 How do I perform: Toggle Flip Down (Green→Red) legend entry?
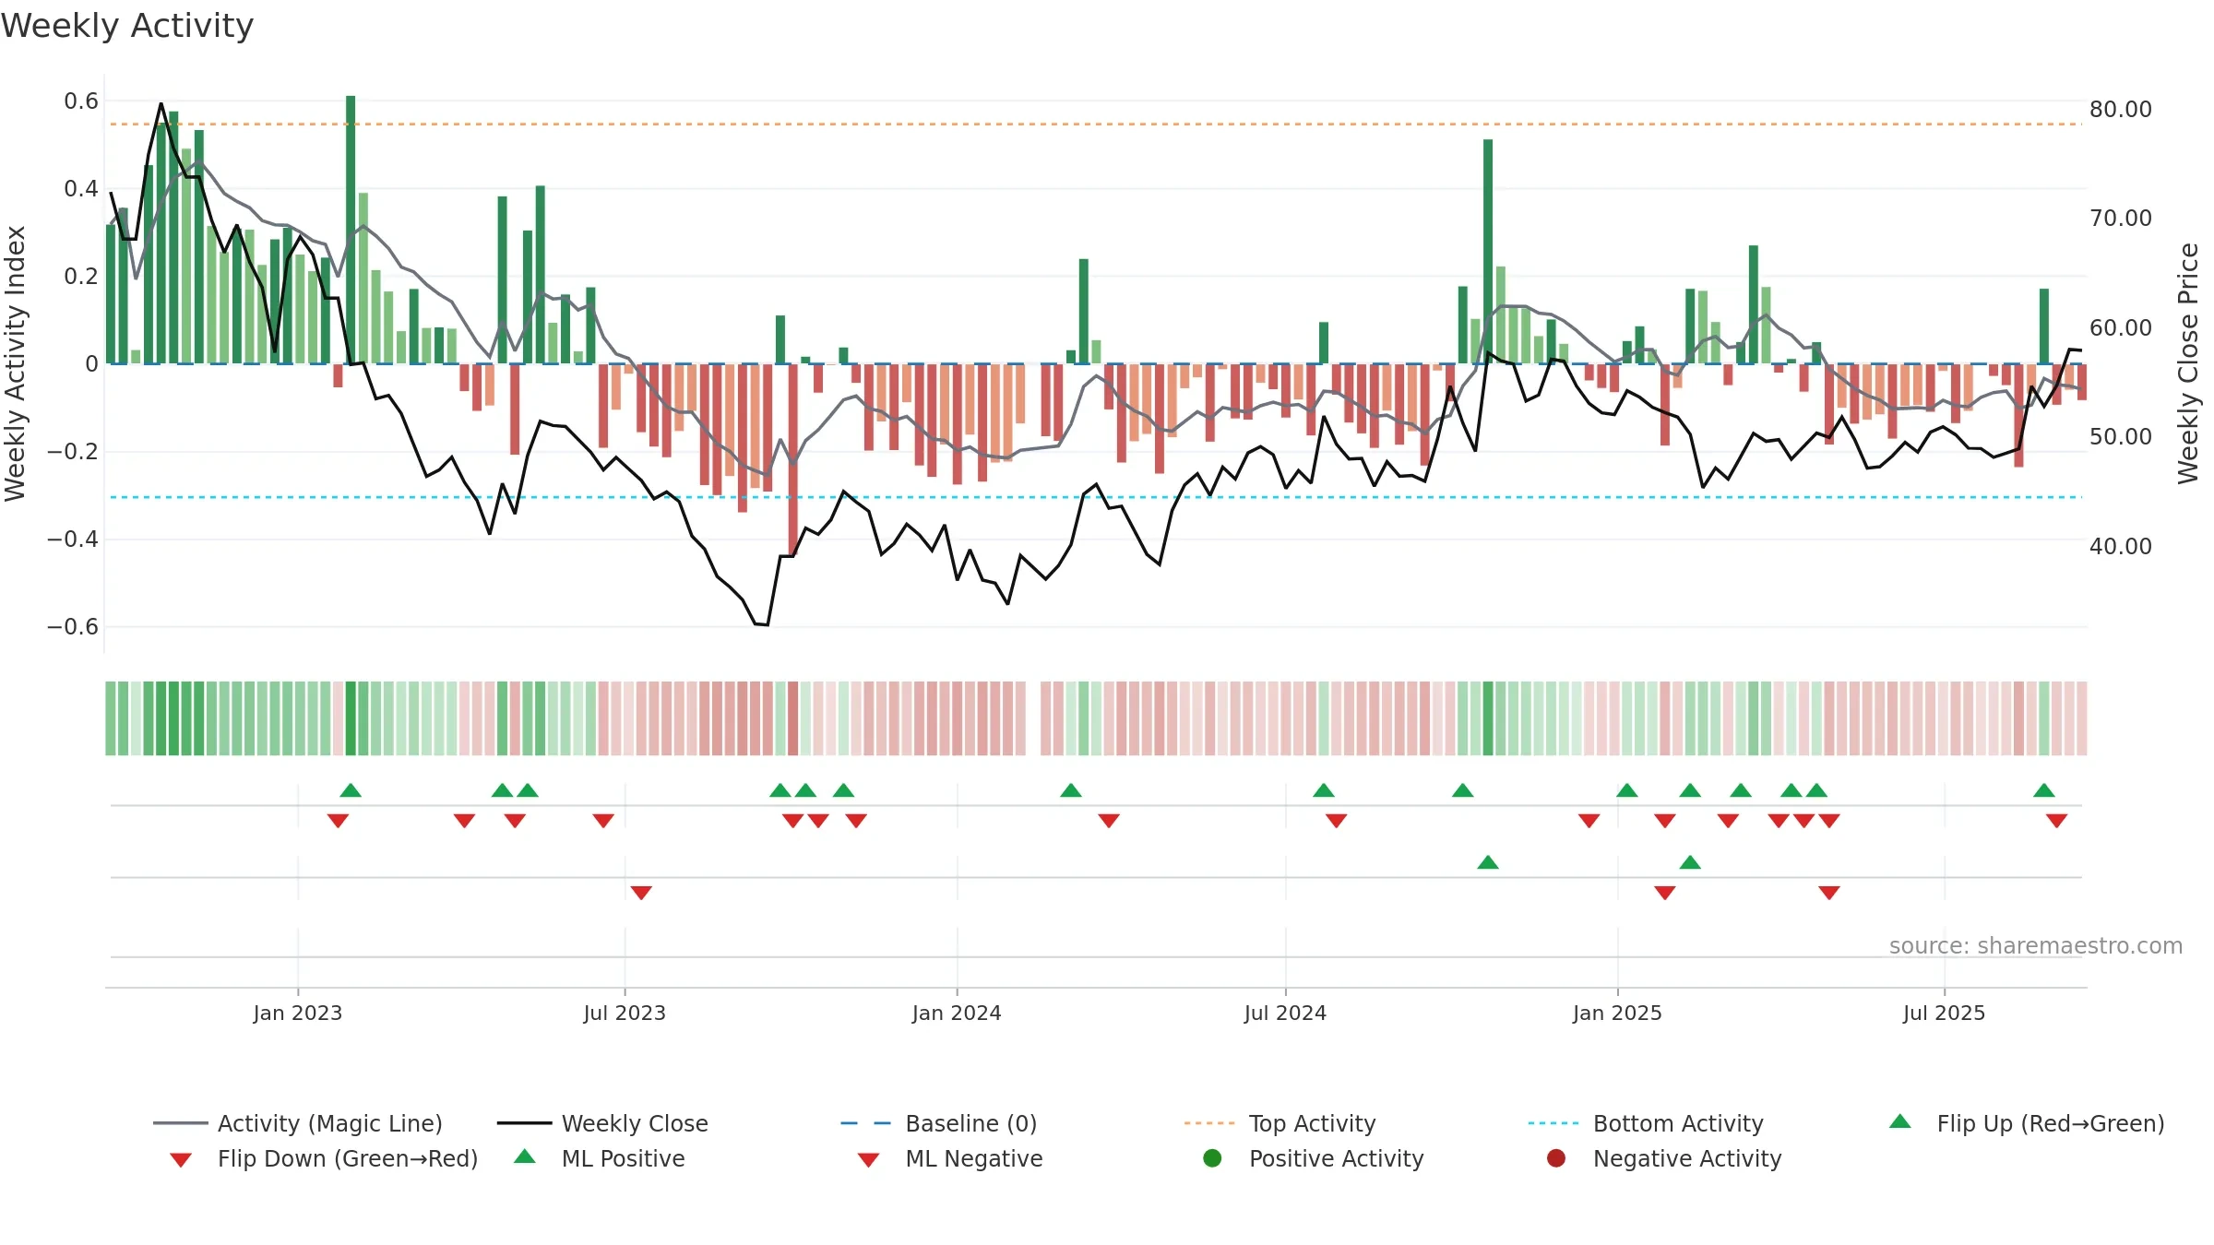pos(324,1158)
